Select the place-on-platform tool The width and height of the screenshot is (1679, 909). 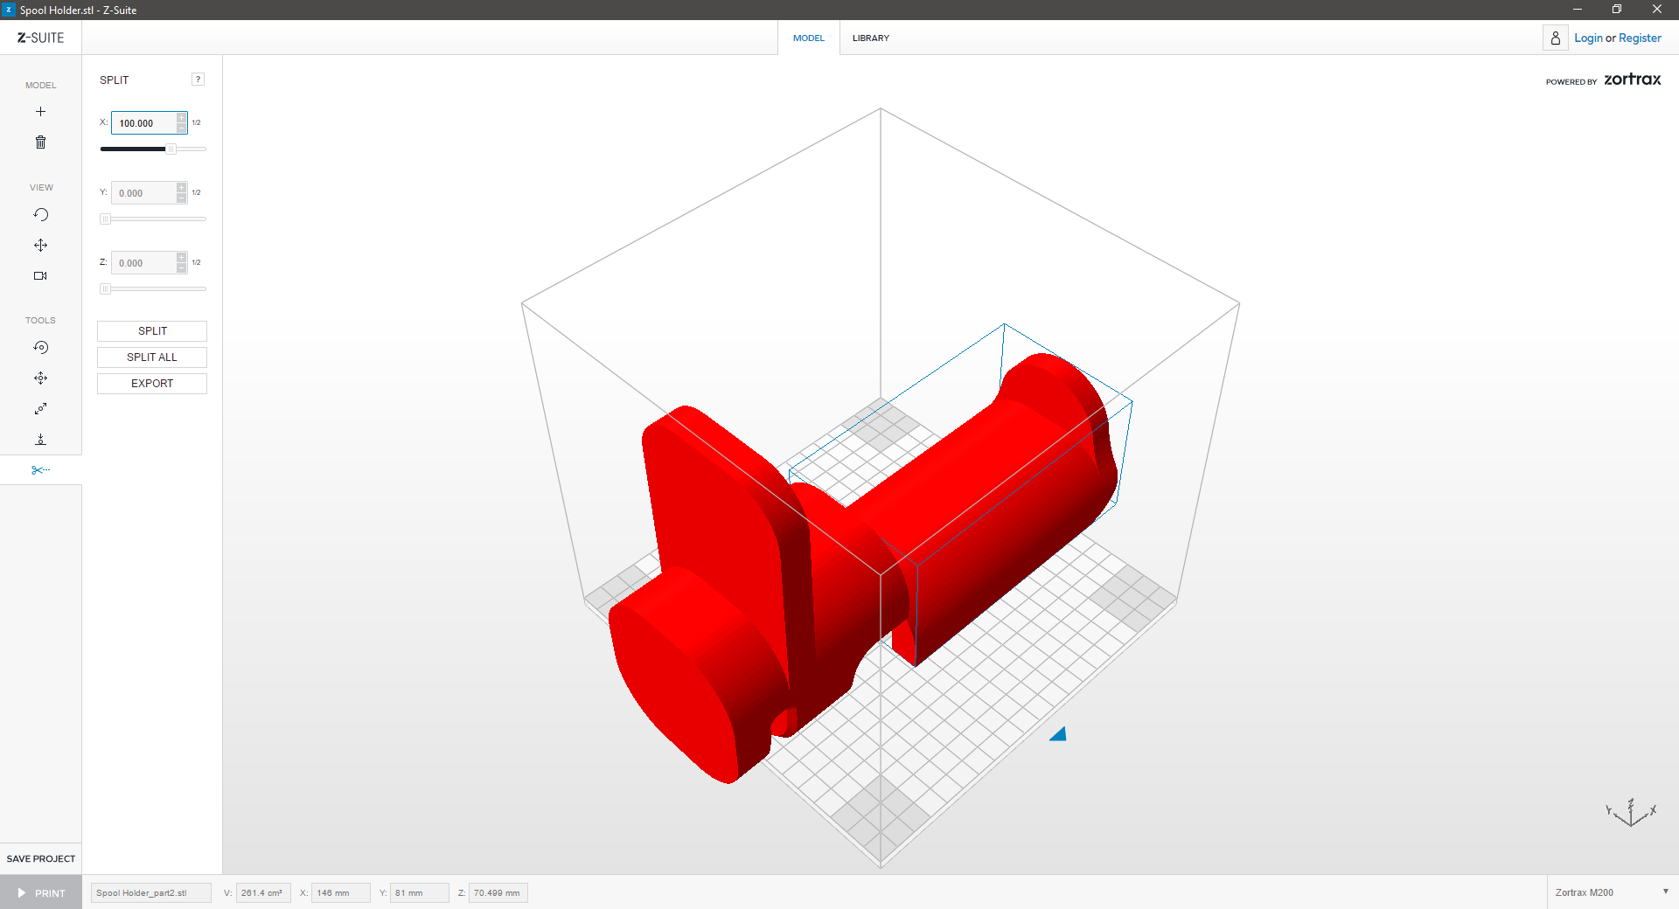pyautogui.click(x=40, y=440)
